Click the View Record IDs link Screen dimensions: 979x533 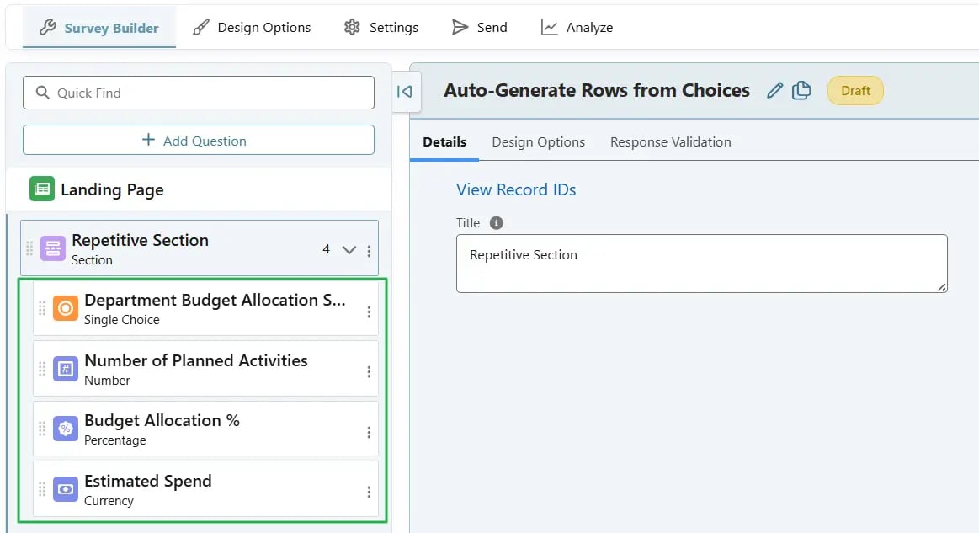pyautogui.click(x=516, y=189)
